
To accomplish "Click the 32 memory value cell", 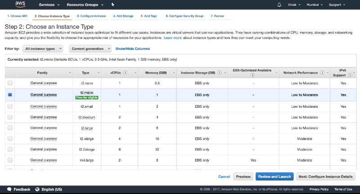I will [x=157, y=150].
